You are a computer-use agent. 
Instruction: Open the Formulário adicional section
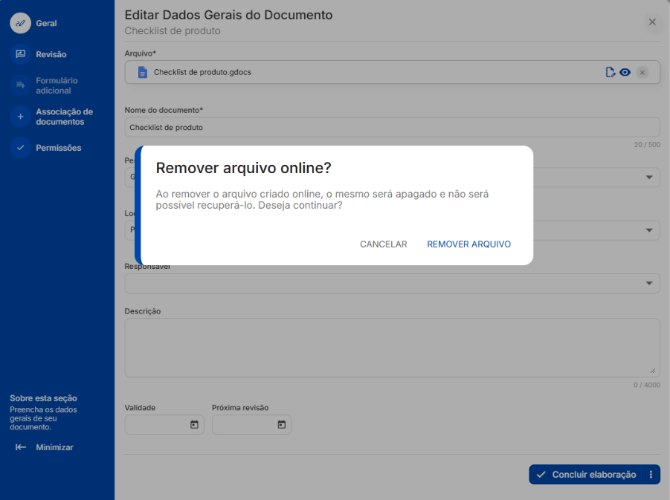57,85
